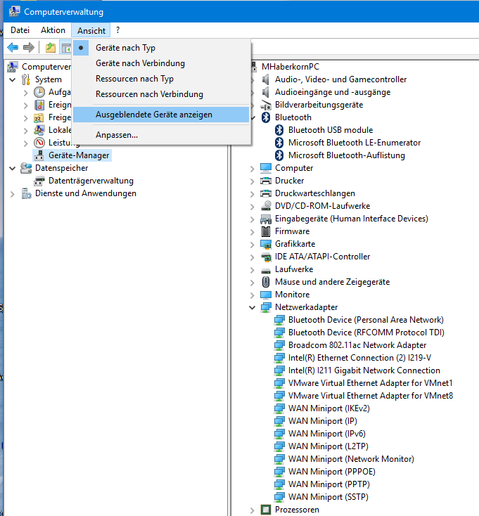Click the IDE ATA/ATAPI-Controller icon
Viewport: 479px width, 516px height.
tap(266, 257)
